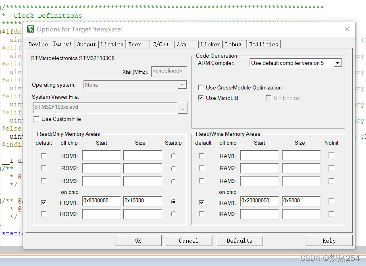366x266 pixels.
Task: Toggle the Use MicroLIB checkbox
Action: pos(200,98)
